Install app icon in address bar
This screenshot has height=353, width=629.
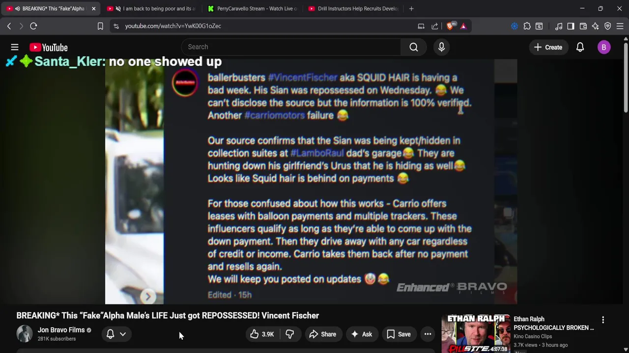point(421,26)
